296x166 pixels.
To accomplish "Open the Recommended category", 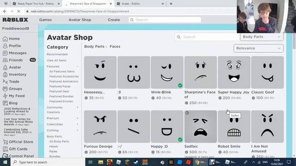I will (x=57, y=54).
